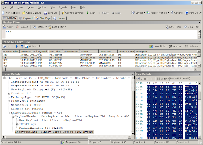Open the Width dropdown in Hex Details
Screen dimensions: 203x145
163,79
